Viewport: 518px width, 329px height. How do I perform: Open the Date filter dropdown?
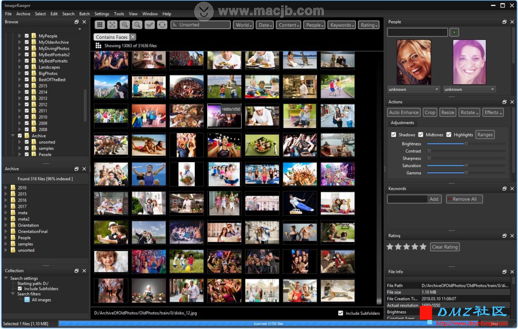265,25
